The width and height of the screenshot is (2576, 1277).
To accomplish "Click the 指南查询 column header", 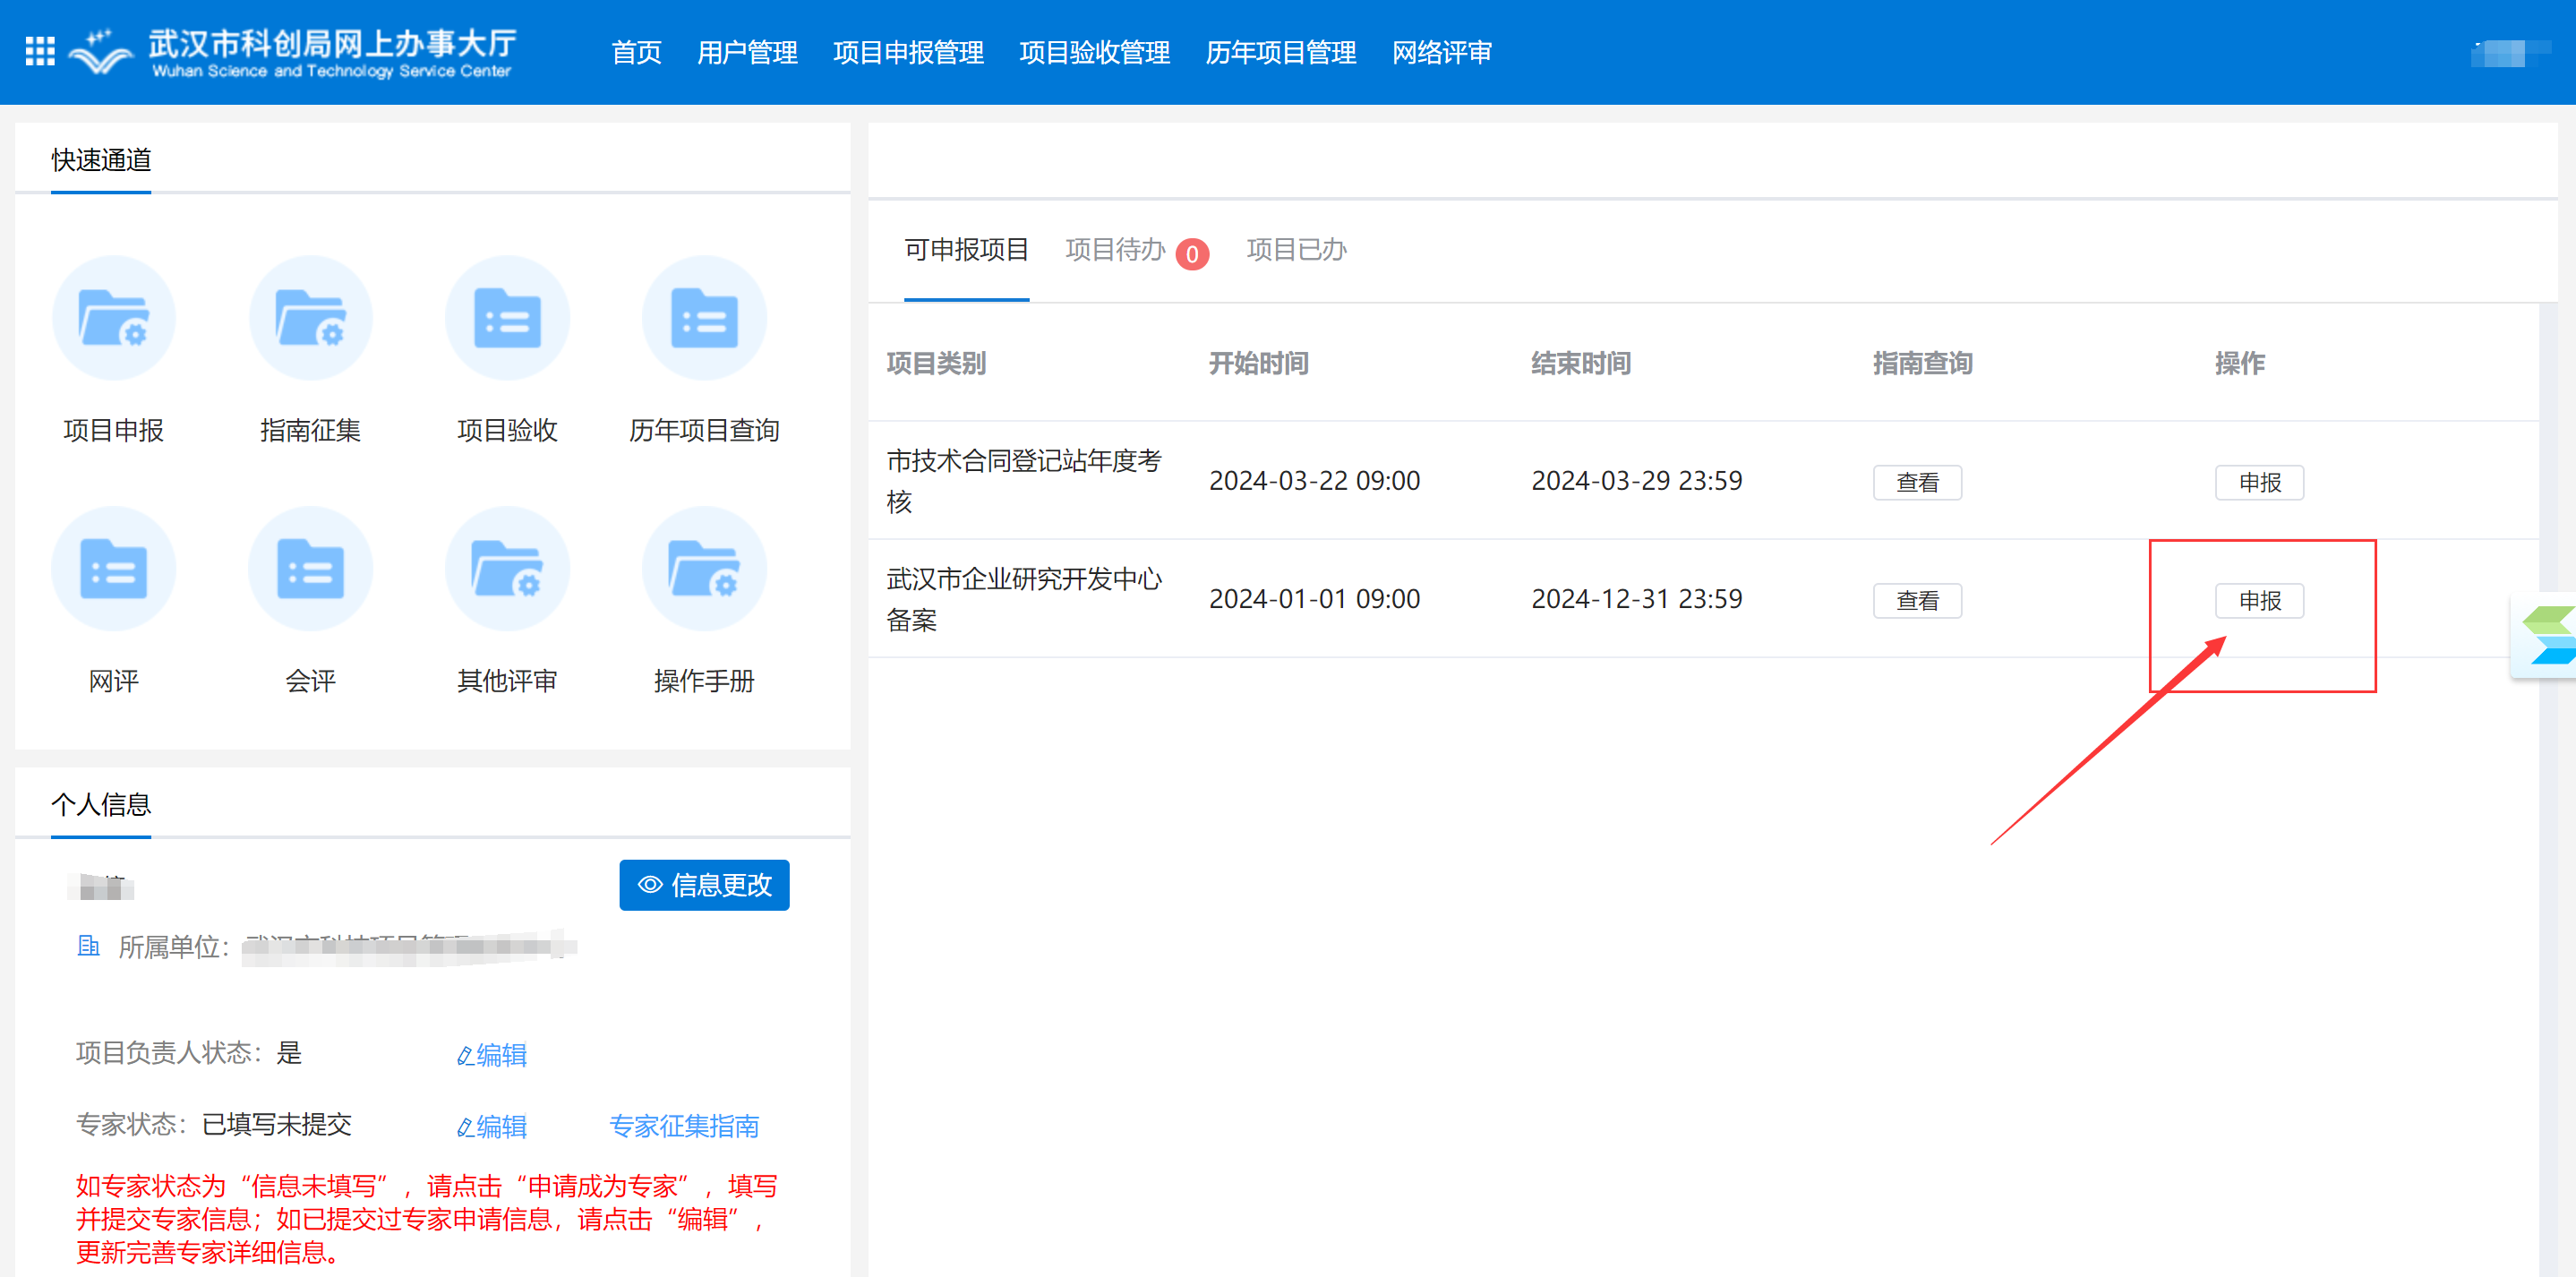I will click(x=1923, y=364).
